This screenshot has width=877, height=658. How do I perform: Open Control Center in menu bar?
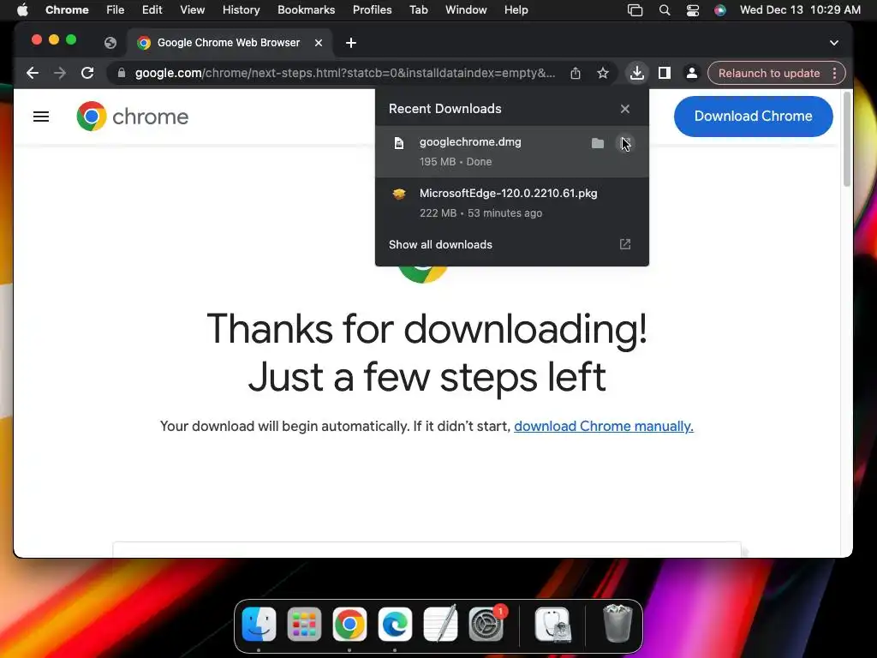tap(692, 10)
